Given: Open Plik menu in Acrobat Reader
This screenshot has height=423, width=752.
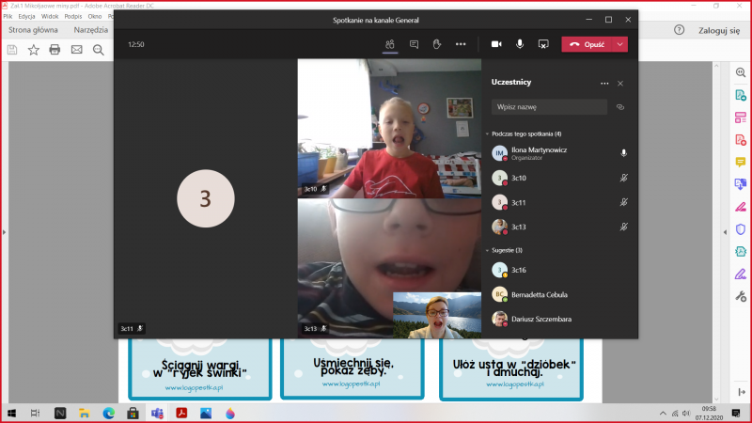Looking at the screenshot, I should [8, 16].
